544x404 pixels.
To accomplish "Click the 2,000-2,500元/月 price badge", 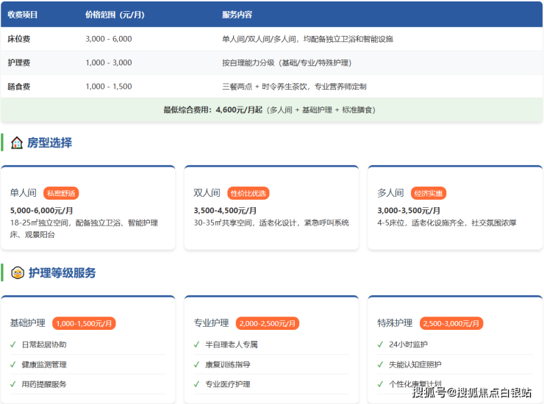I will tap(268, 323).
